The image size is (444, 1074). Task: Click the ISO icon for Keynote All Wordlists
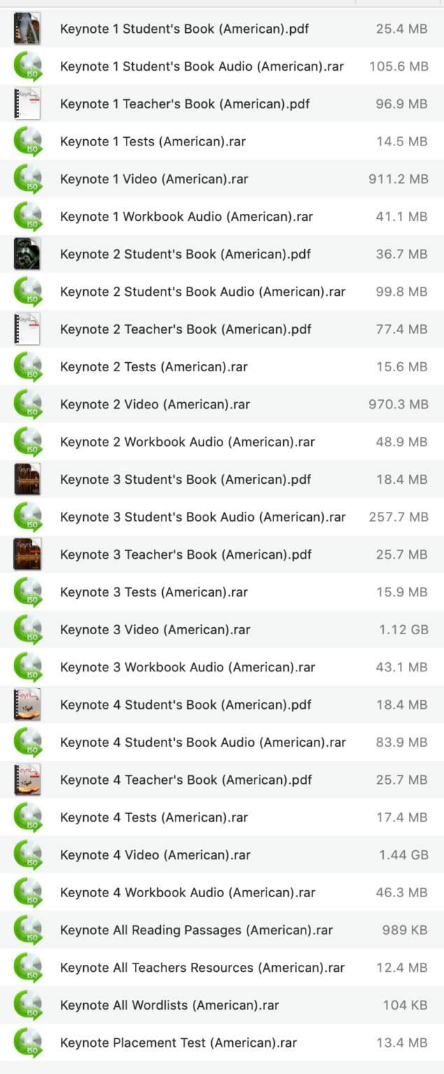27,1005
